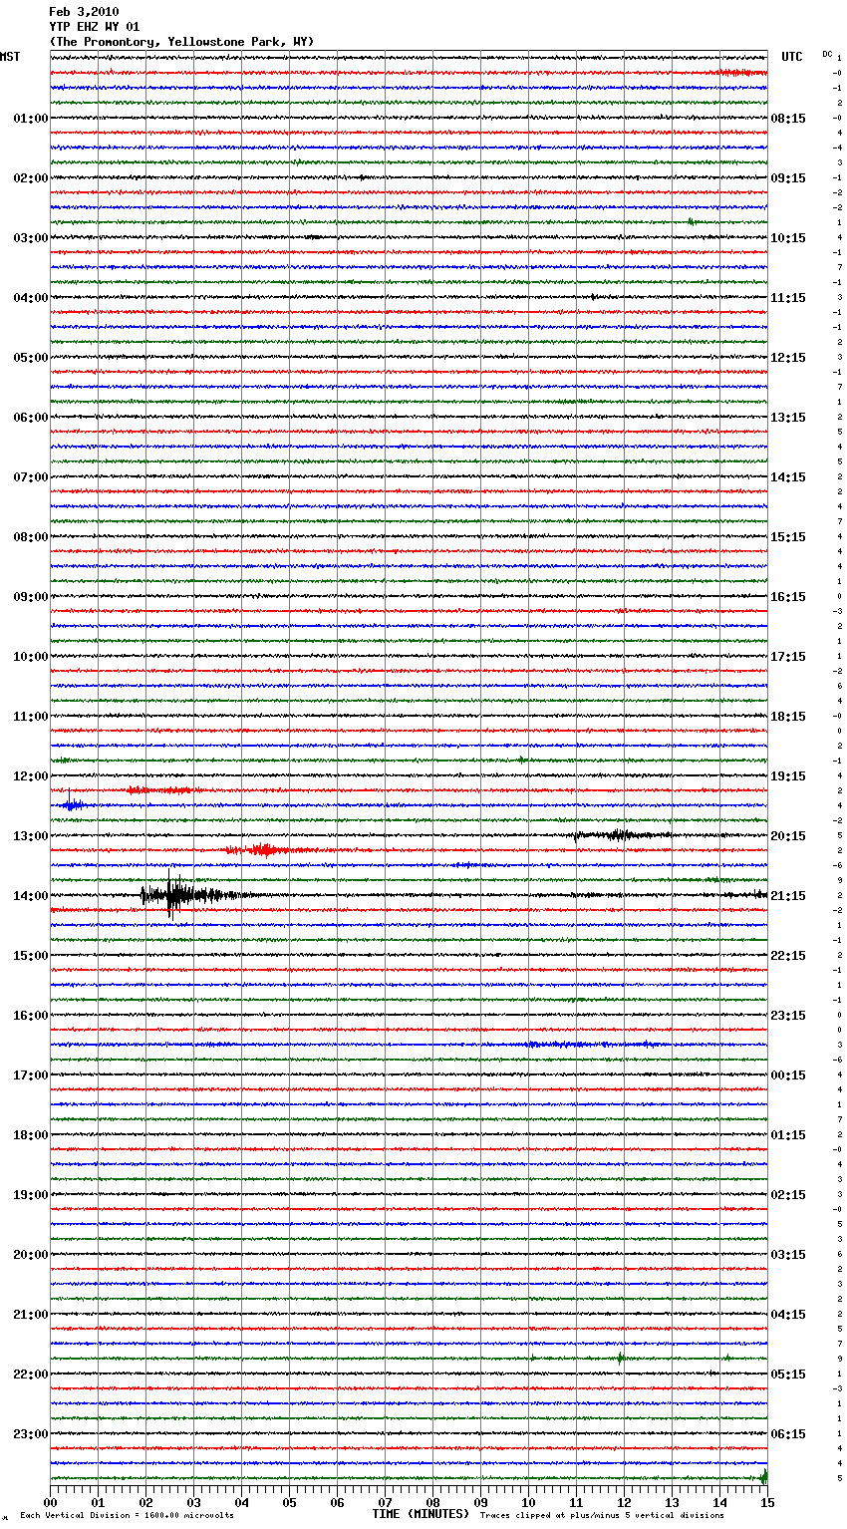Click the 'Feb 3,2010' date header
847x1529 pixels.
(x=84, y=12)
